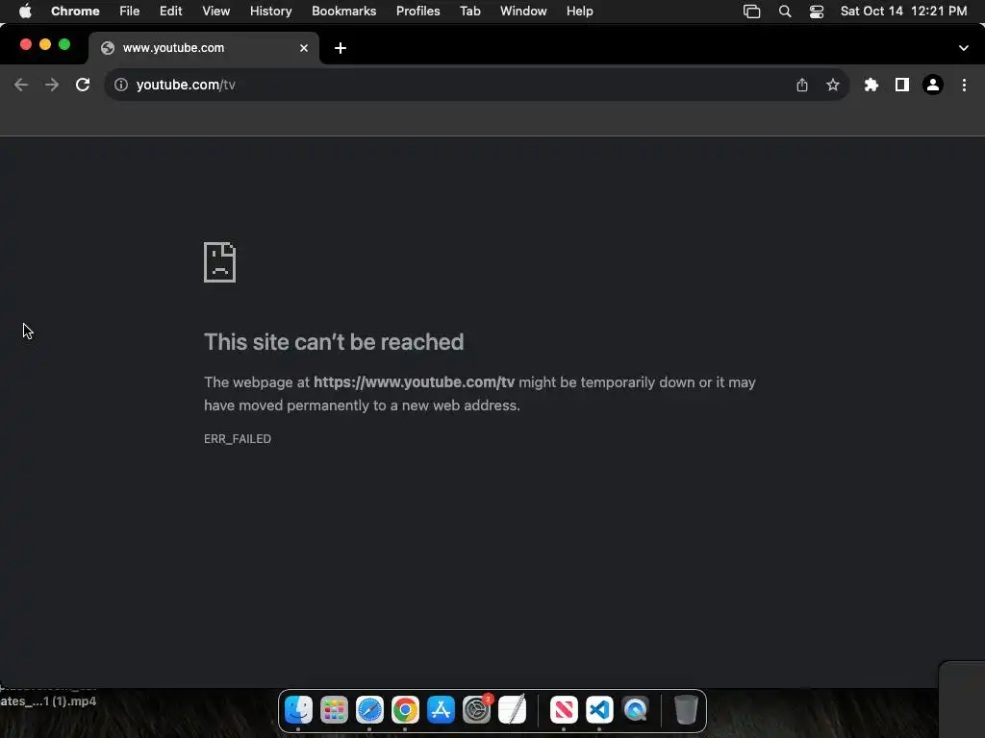Image resolution: width=985 pixels, height=738 pixels.
Task: Open Stage Manager icon in menu bar
Action: click(x=751, y=12)
